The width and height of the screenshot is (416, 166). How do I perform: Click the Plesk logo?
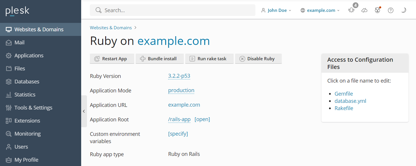point(17,11)
